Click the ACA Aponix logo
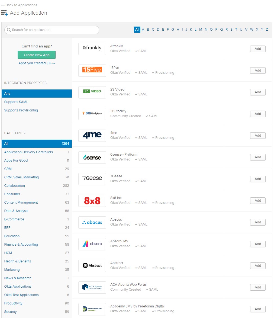Image resolution: width=274 pixels, height=318 pixels. coord(92,287)
